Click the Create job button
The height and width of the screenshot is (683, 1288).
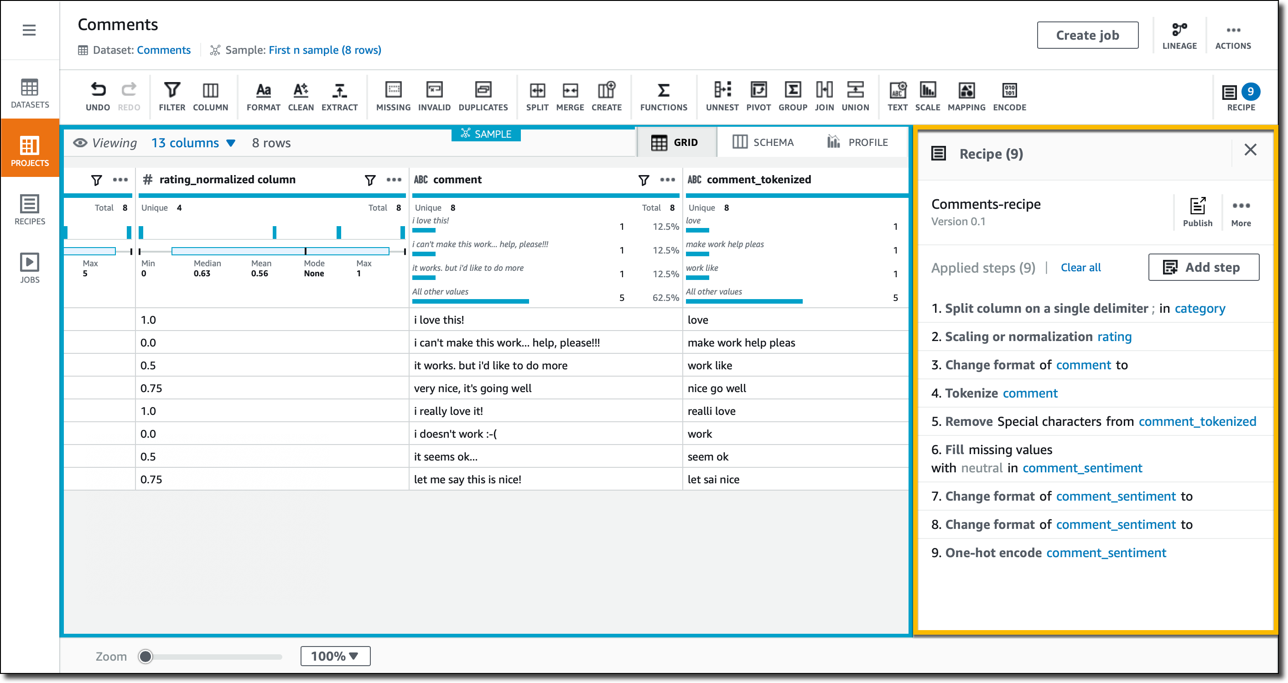pyautogui.click(x=1087, y=35)
